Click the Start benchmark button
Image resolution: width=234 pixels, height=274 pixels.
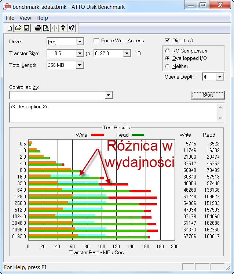click(x=208, y=95)
